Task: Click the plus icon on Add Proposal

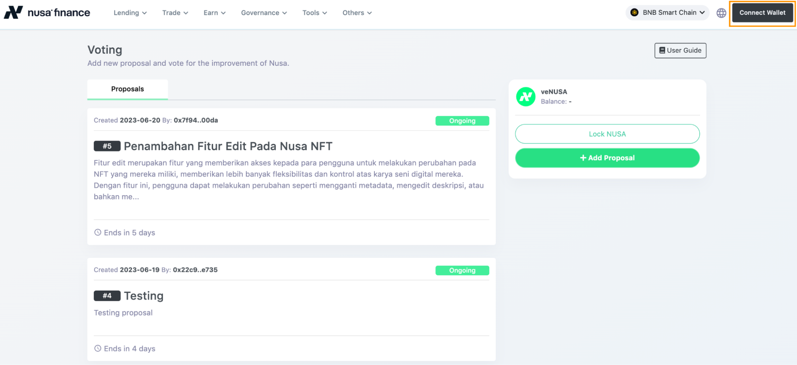Action: point(583,158)
